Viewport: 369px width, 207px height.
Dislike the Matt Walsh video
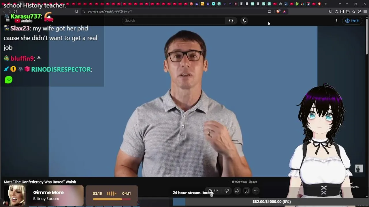[x=227, y=191]
